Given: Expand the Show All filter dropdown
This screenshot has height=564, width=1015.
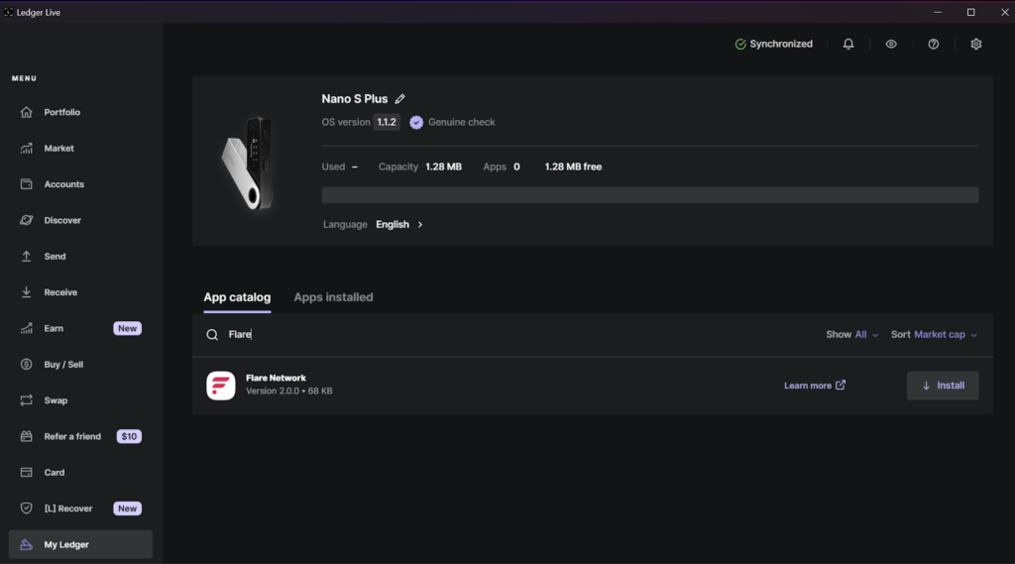Looking at the screenshot, I should (x=852, y=335).
